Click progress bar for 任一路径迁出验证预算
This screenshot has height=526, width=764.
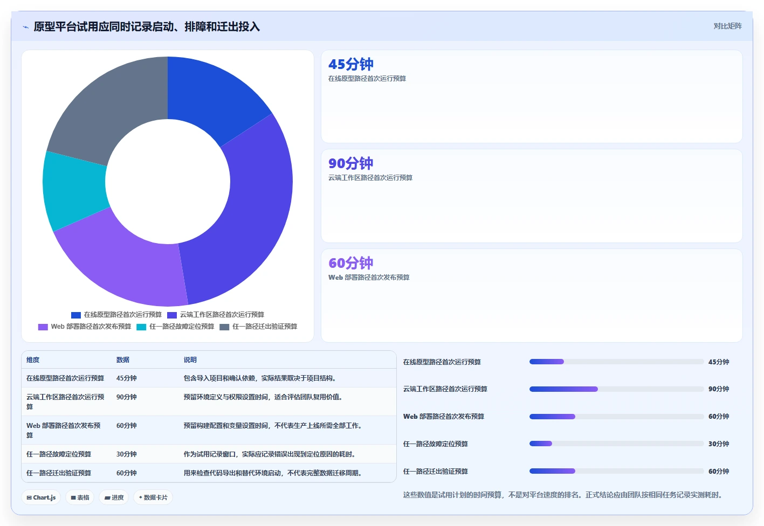[x=616, y=471]
